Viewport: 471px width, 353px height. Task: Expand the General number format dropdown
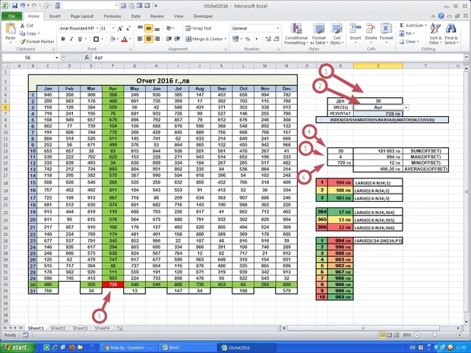click(x=278, y=28)
